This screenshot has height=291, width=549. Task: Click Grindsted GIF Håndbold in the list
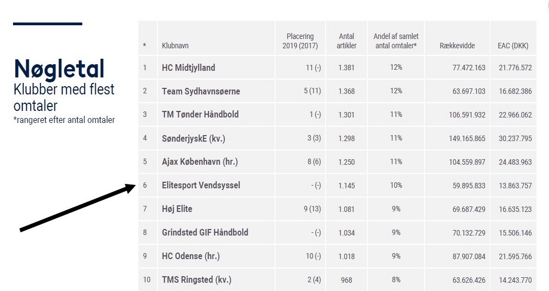click(x=205, y=232)
